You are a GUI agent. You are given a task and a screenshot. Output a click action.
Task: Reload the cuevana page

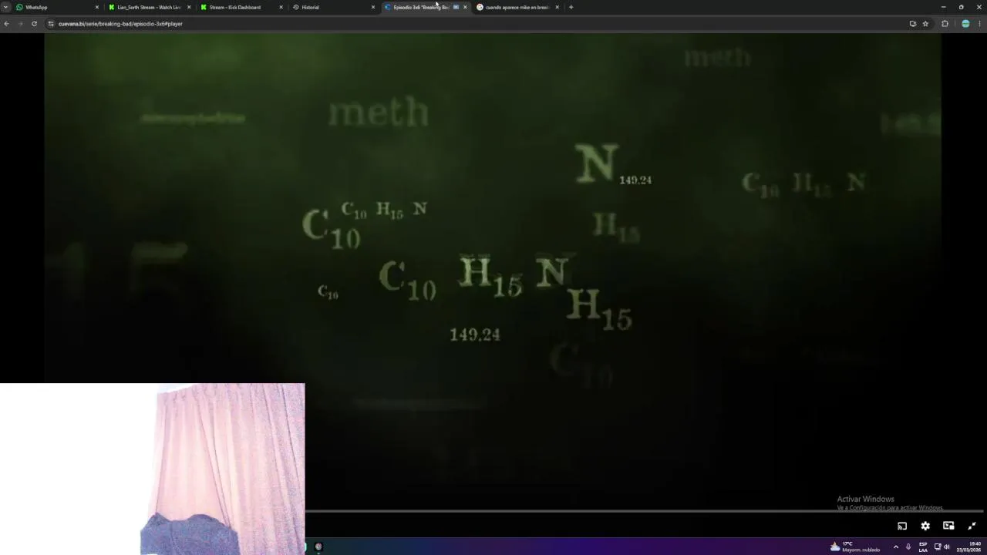[34, 24]
